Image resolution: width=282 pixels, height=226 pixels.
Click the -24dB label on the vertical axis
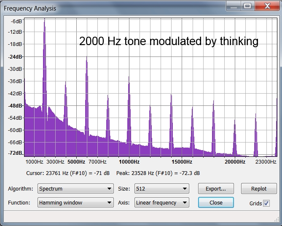click(16, 56)
